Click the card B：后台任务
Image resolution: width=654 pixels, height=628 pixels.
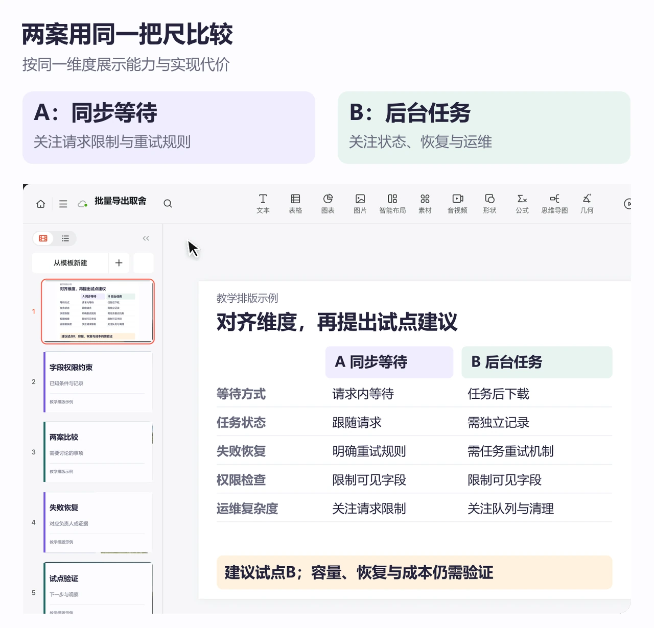pyautogui.click(x=484, y=128)
